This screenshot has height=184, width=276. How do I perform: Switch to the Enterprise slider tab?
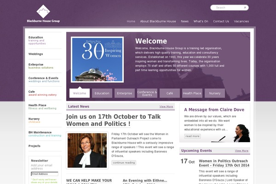125,93
